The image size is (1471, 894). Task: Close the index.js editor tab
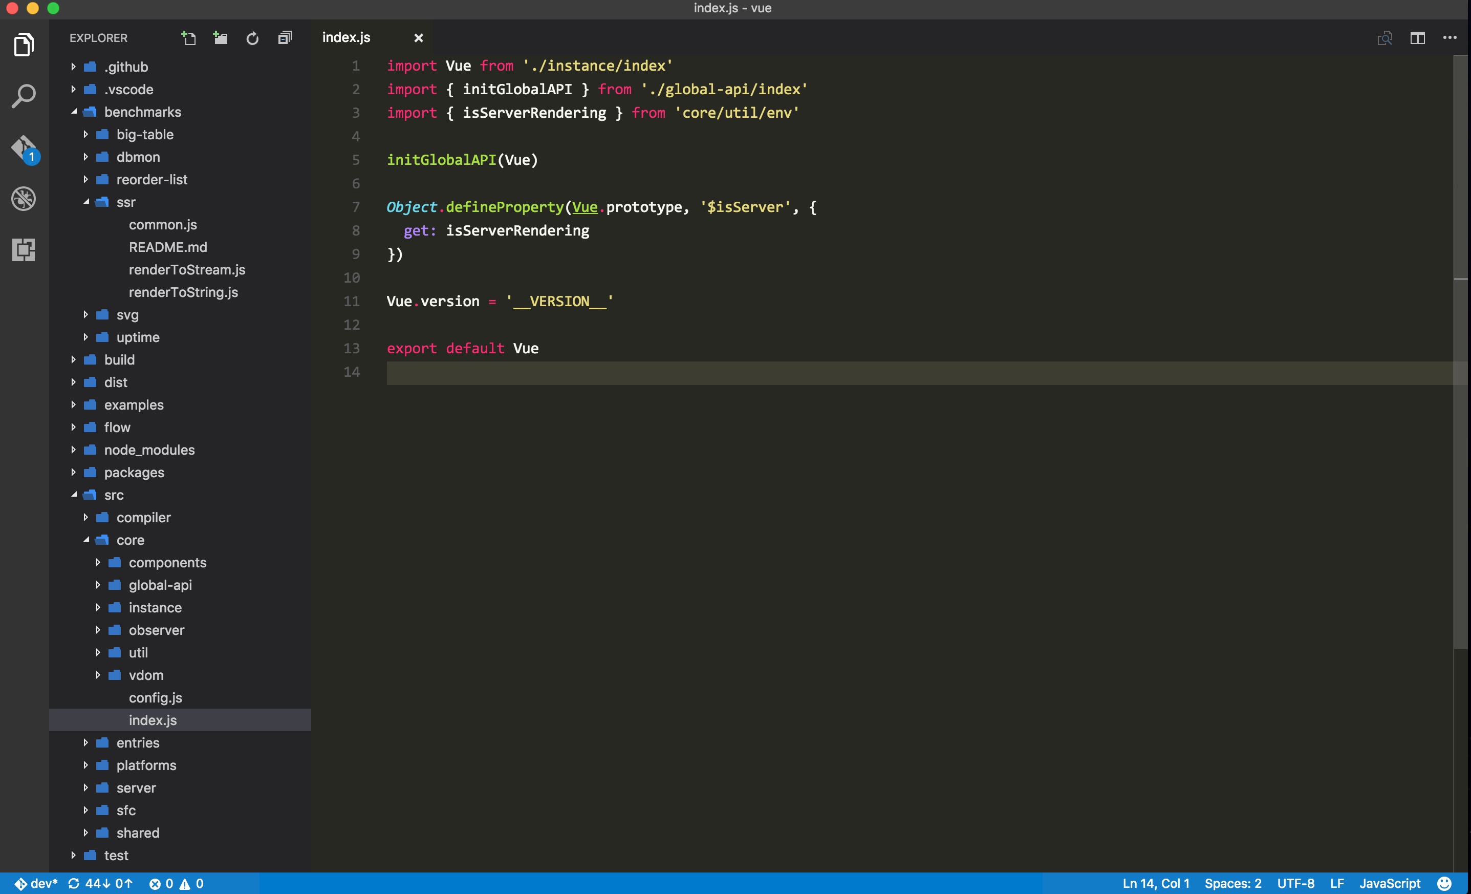tap(419, 37)
